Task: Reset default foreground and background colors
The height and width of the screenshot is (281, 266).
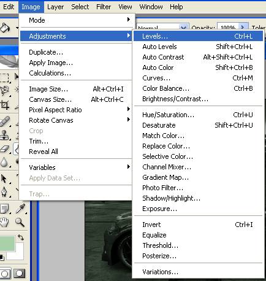Action: (2, 257)
